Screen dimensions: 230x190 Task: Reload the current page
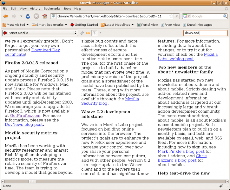pos(28,16)
